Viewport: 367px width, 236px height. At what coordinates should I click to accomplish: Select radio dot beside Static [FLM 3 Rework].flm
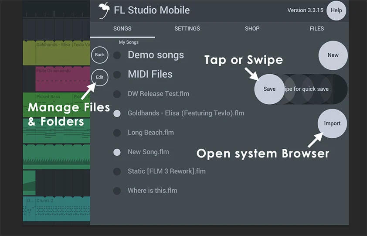[117, 171]
